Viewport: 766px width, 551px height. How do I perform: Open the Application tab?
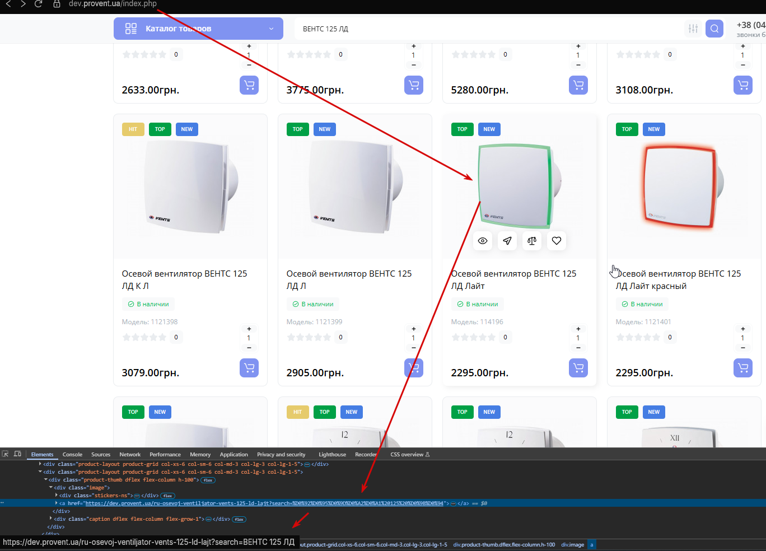click(233, 454)
